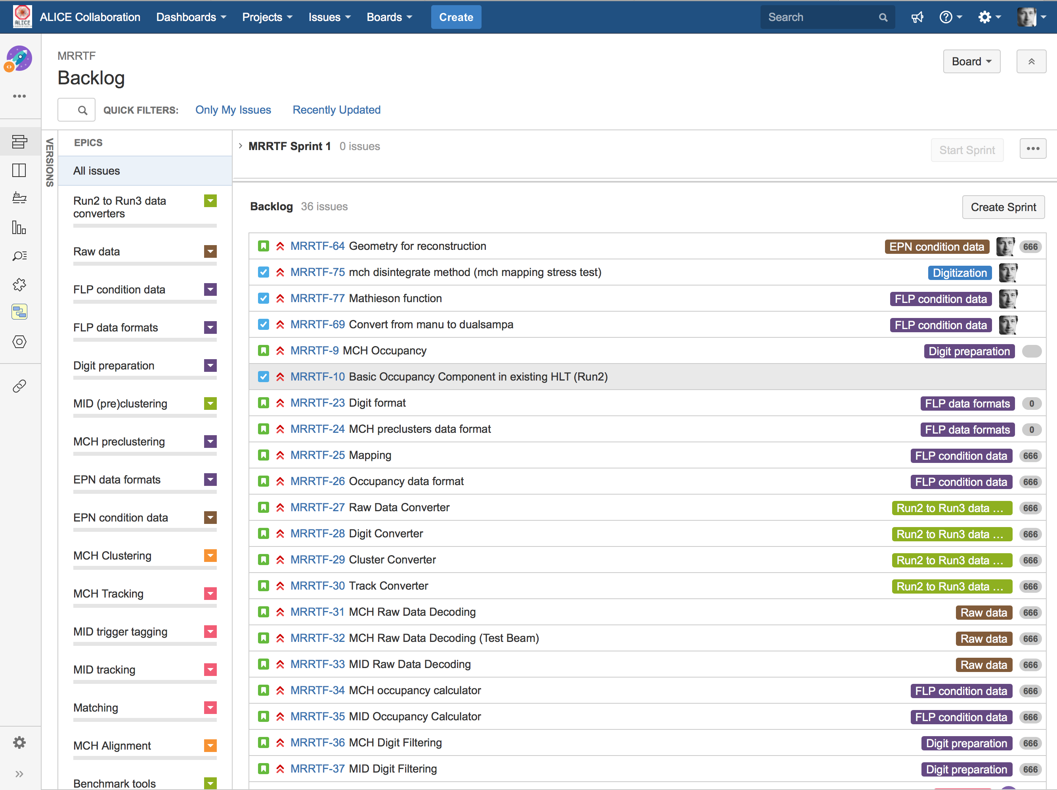
Task: Click the feedback megaphone icon
Action: point(917,17)
